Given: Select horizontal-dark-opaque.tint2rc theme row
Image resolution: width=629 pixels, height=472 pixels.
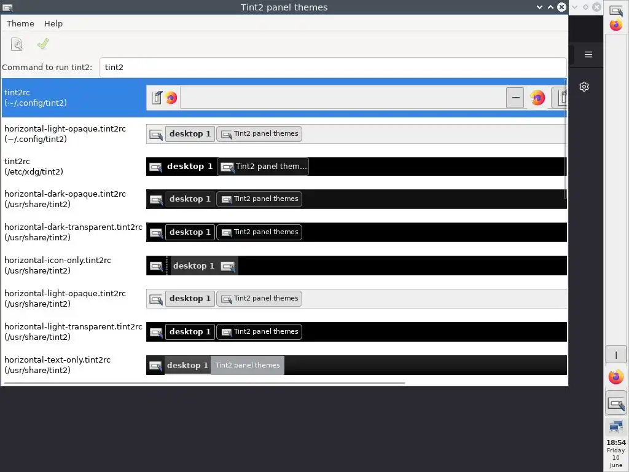Looking at the screenshot, I should click(283, 199).
